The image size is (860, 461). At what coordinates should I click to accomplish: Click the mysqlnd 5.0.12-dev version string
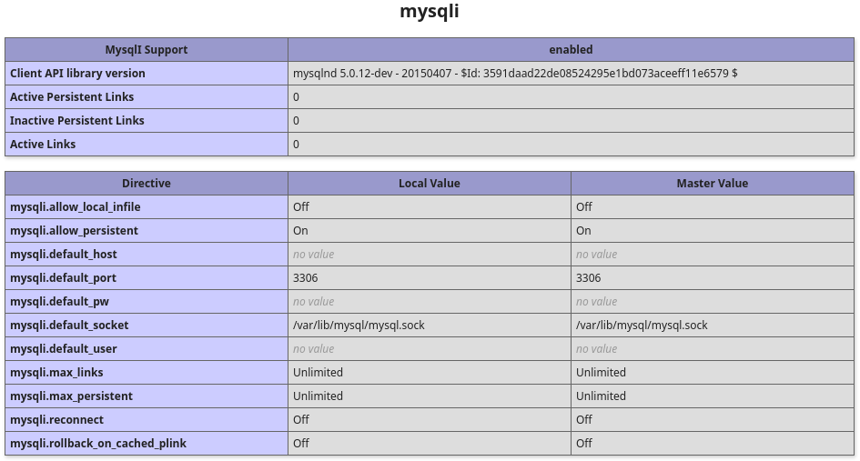pyautogui.click(x=515, y=74)
